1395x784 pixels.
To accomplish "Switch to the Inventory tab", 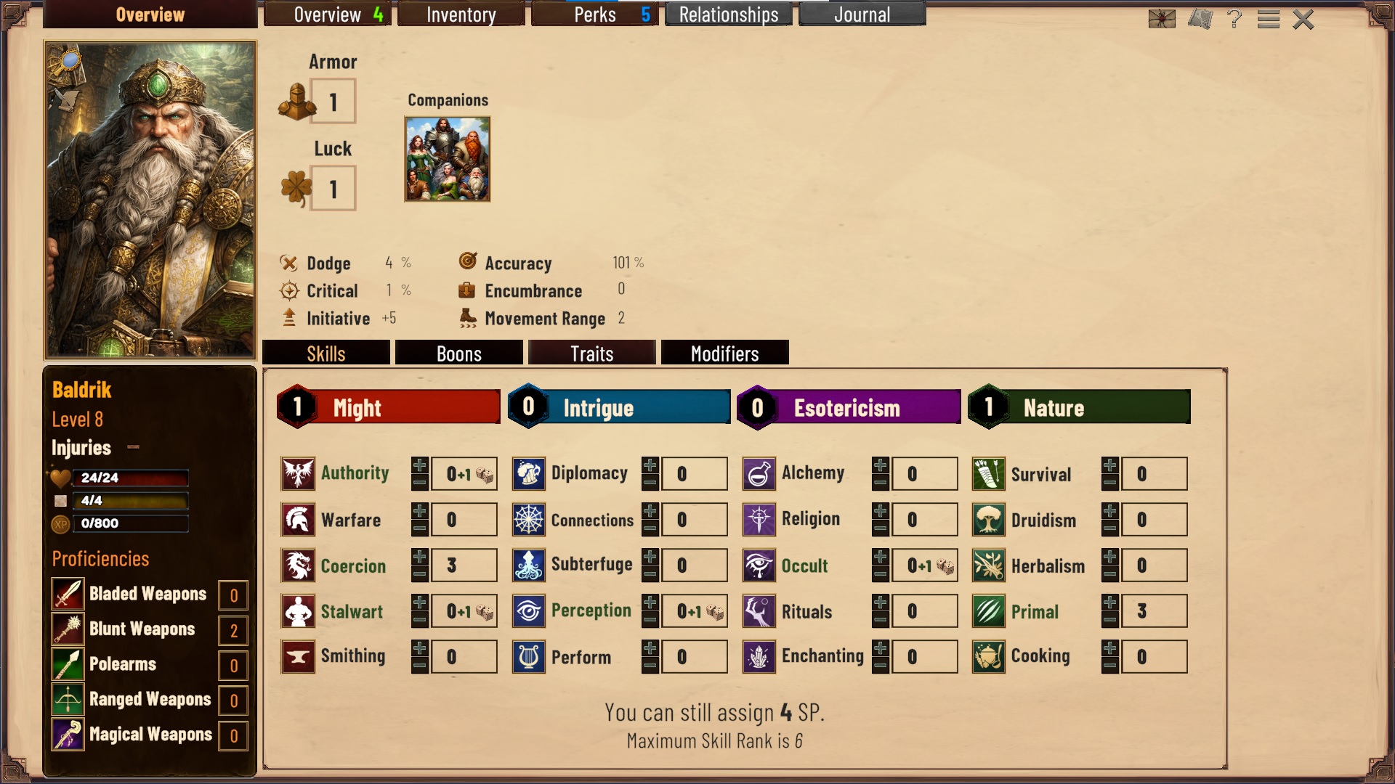I will [461, 15].
